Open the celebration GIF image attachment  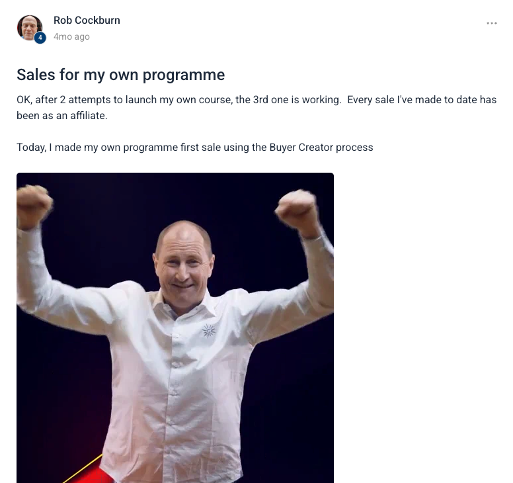(175, 328)
